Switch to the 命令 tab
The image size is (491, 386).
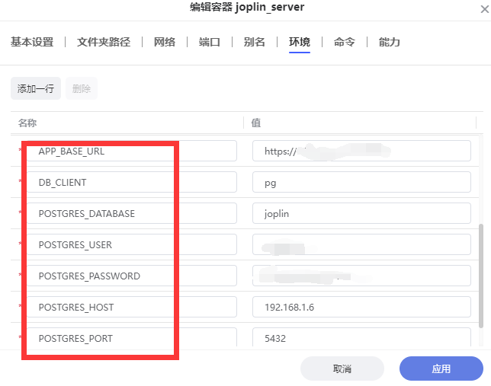[345, 42]
